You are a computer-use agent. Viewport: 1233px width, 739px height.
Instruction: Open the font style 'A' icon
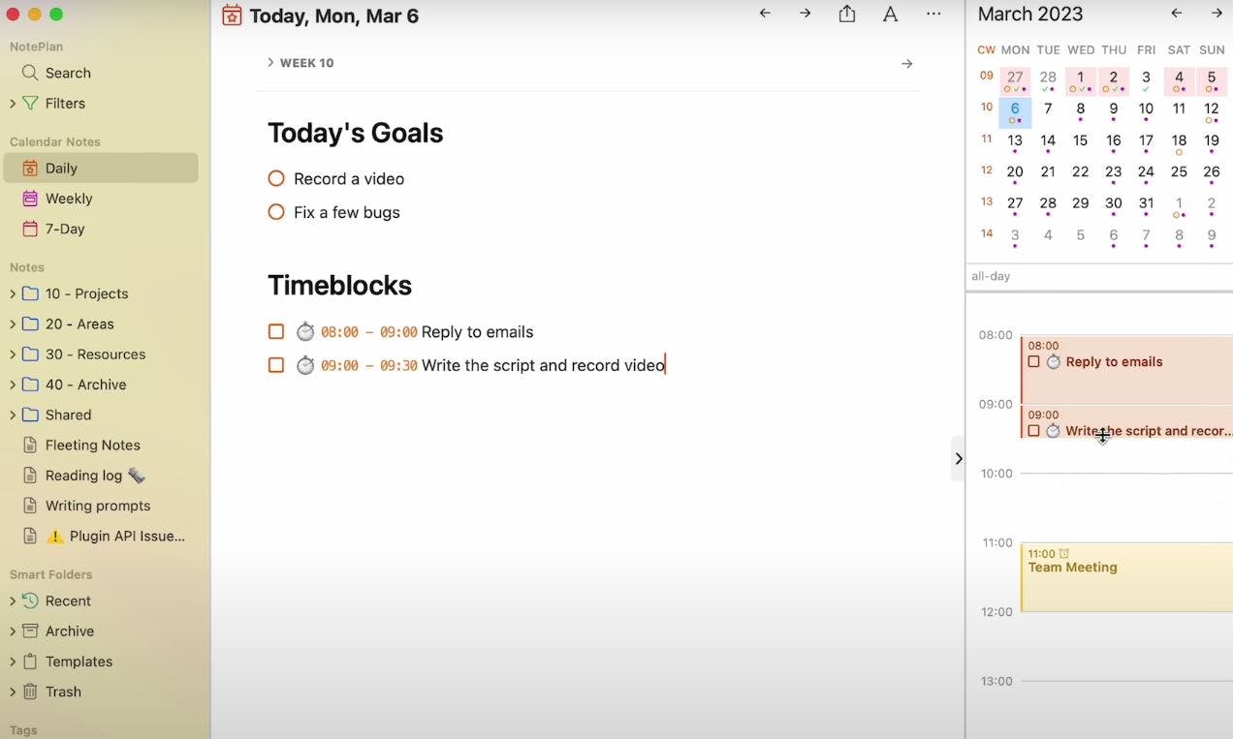click(890, 14)
